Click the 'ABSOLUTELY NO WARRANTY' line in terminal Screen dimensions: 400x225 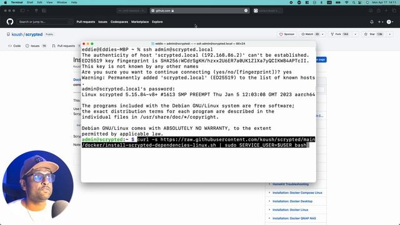point(176,128)
